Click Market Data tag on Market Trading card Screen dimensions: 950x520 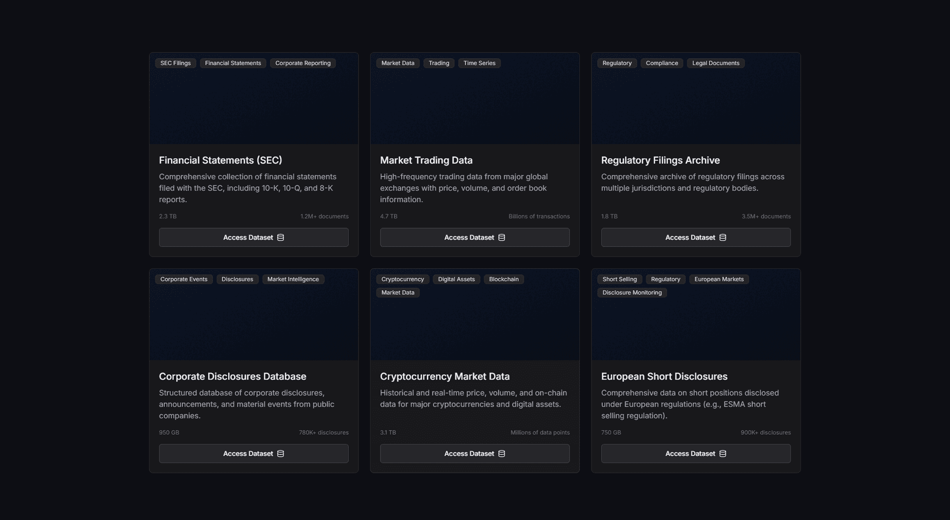[x=398, y=63]
